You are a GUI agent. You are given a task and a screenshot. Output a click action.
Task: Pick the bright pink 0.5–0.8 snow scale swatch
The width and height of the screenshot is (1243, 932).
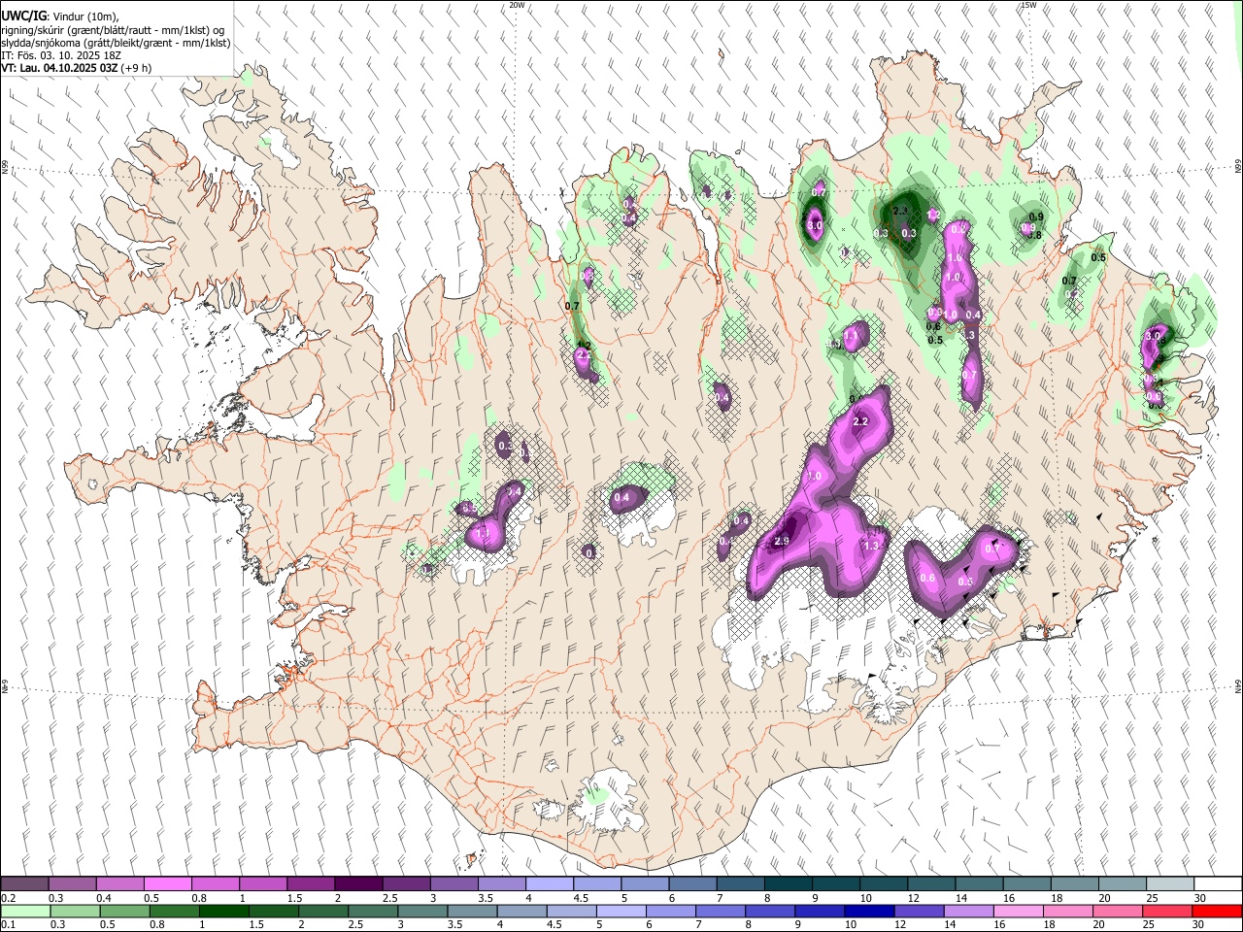pyautogui.click(x=167, y=883)
